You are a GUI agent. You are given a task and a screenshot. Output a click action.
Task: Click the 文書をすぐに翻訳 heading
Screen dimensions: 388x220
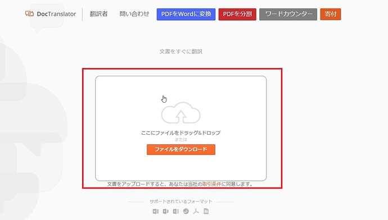coord(181,52)
